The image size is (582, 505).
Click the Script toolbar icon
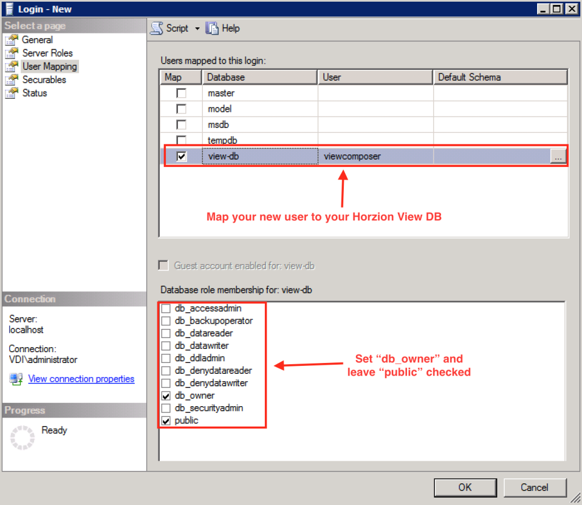coord(156,28)
